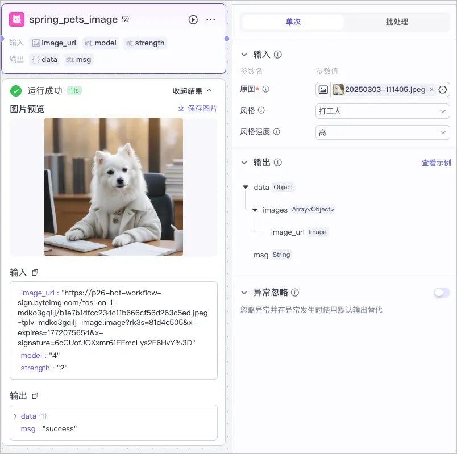The width and height of the screenshot is (457, 454).
Task: Click the left connection port of node
Action: tap(2, 39)
